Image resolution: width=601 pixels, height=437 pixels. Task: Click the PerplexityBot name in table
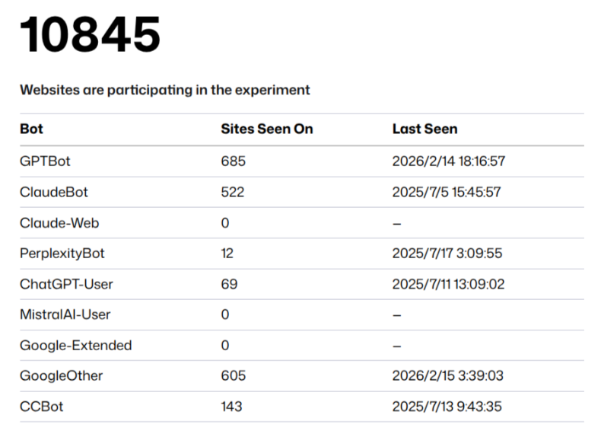pyautogui.click(x=62, y=254)
